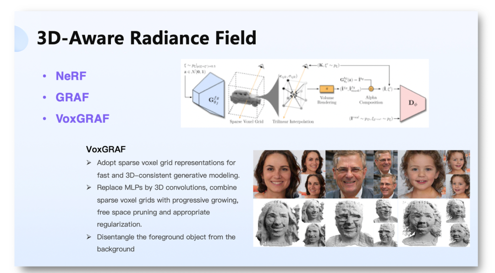Viewport: 495px width, 273px height.
Task: Click the large man voxel geometry render
Action: click(349, 223)
